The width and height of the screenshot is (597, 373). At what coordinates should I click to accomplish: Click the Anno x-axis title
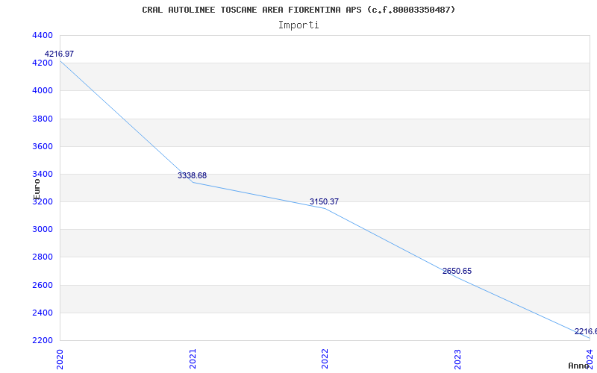click(x=579, y=366)
